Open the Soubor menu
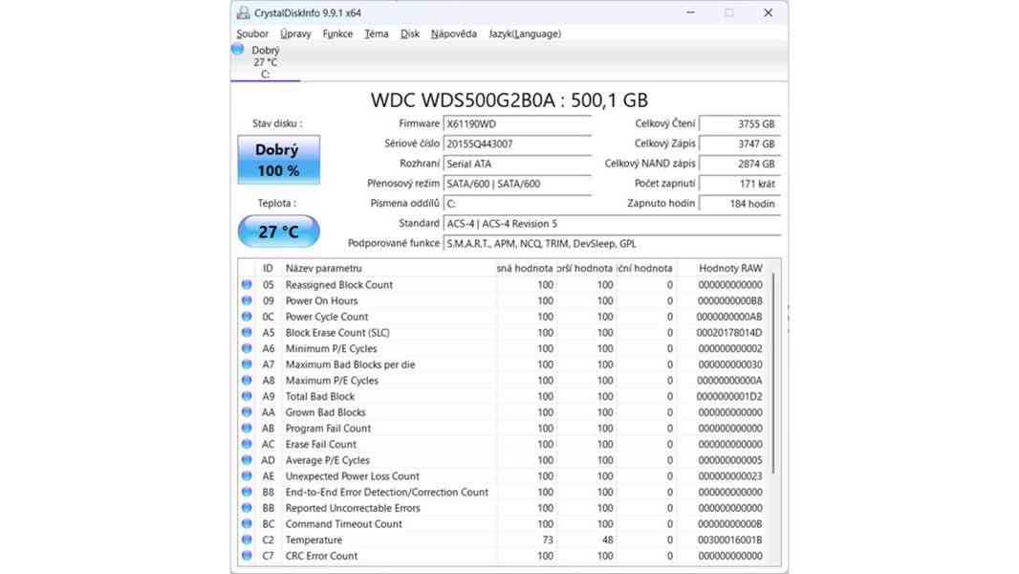1019x574 pixels. [252, 33]
